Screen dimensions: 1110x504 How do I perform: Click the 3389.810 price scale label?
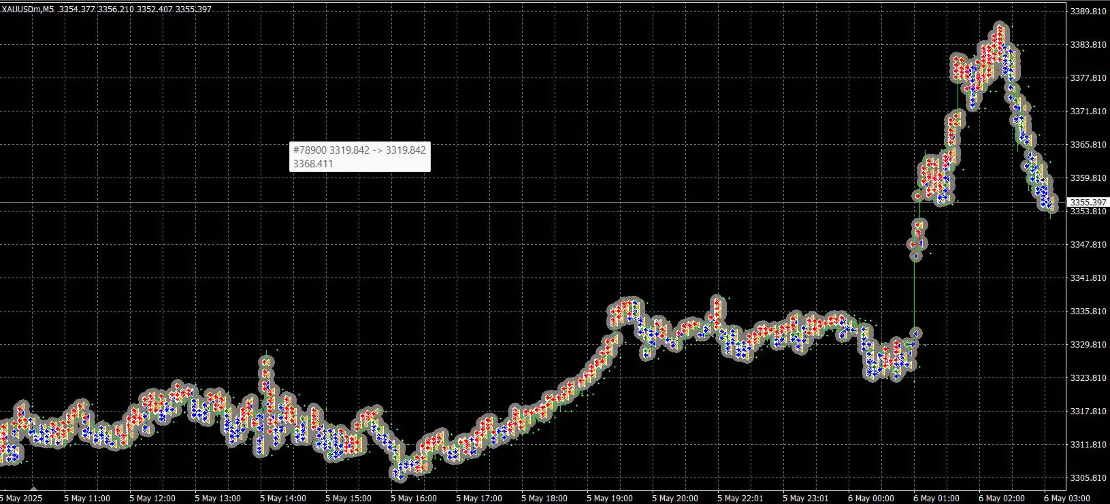(1088, 12)
